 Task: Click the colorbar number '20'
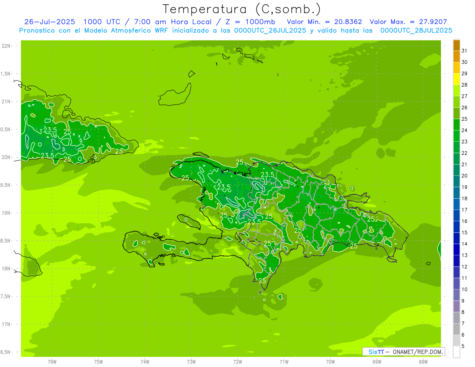(465, 176)
